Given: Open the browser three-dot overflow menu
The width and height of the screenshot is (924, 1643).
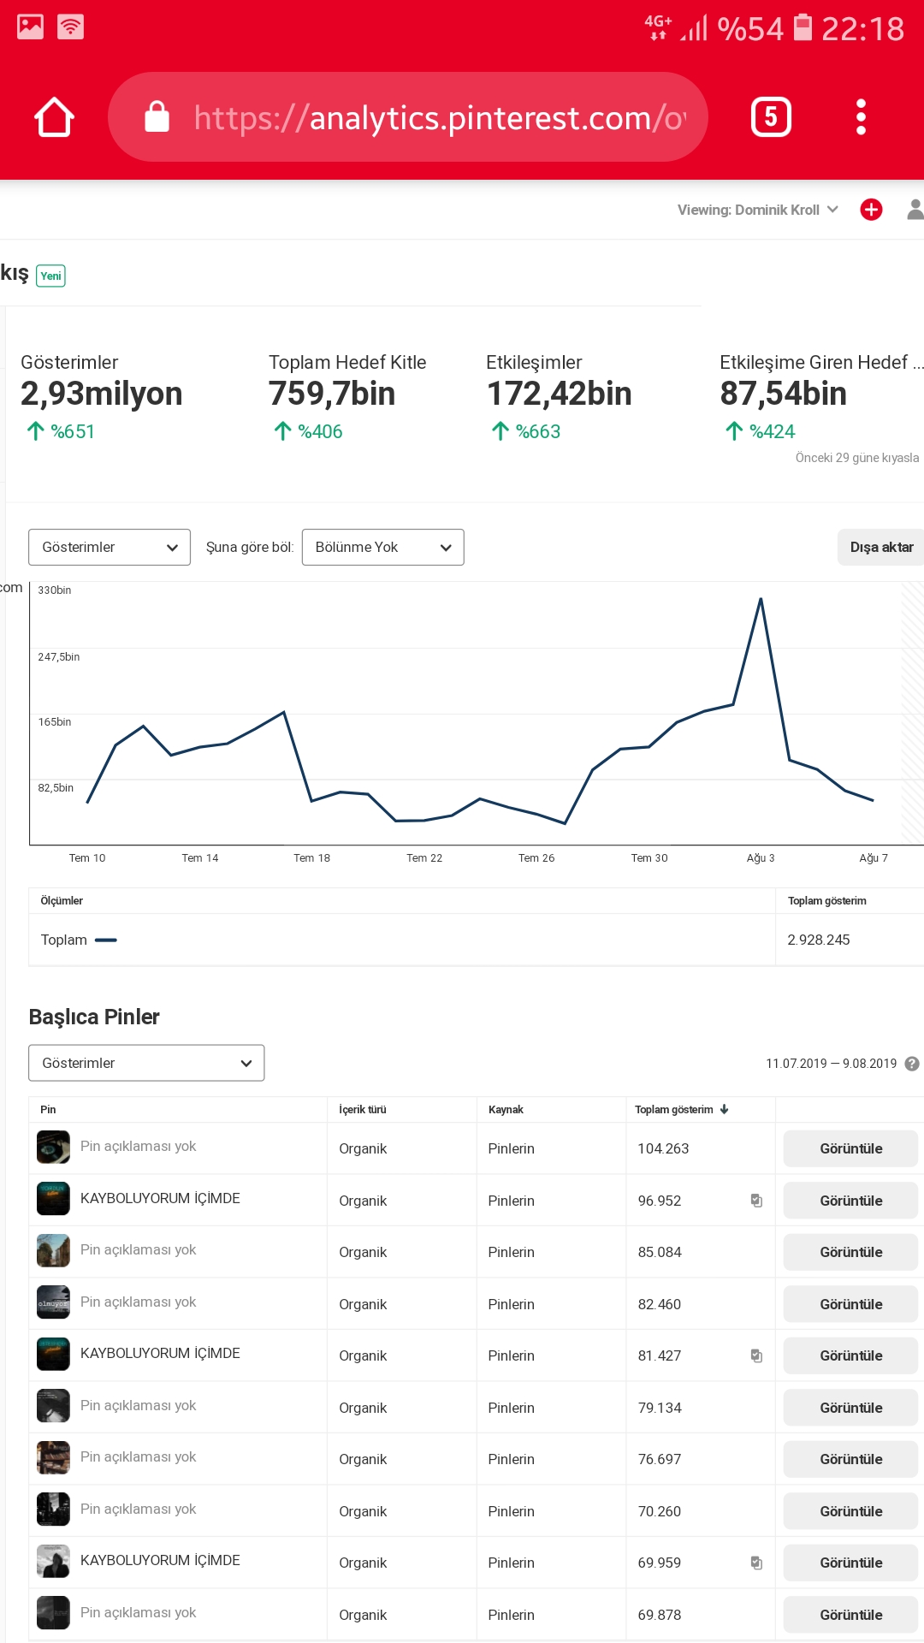Looking at the screenshot, I should [861, 117].
